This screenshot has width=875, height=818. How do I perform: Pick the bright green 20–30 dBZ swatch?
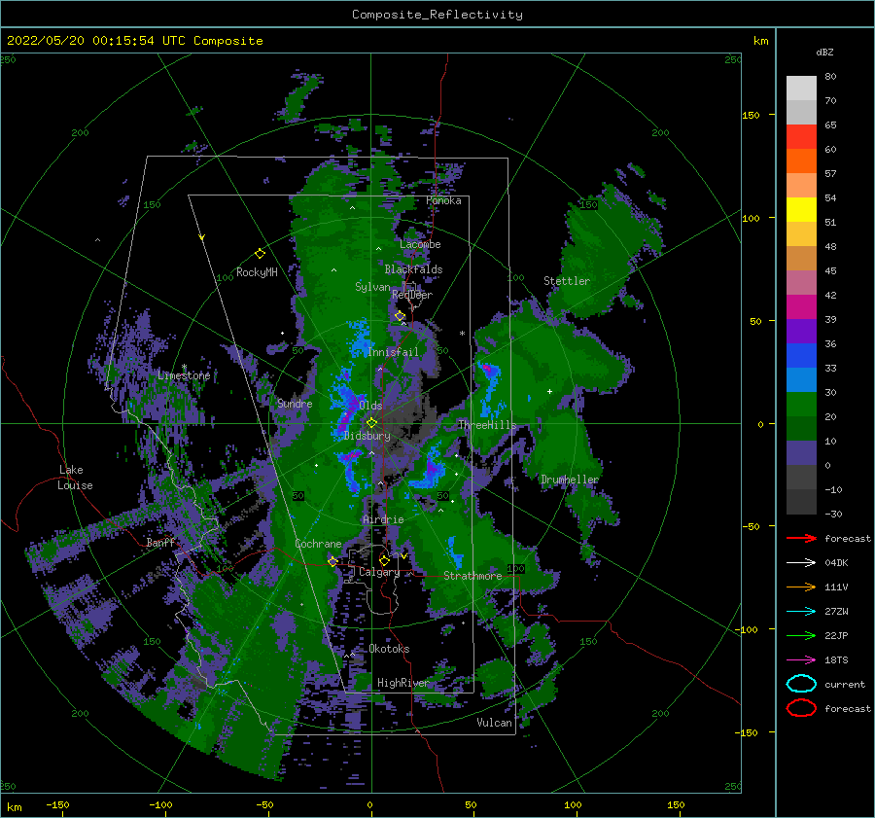click(801, 405)
